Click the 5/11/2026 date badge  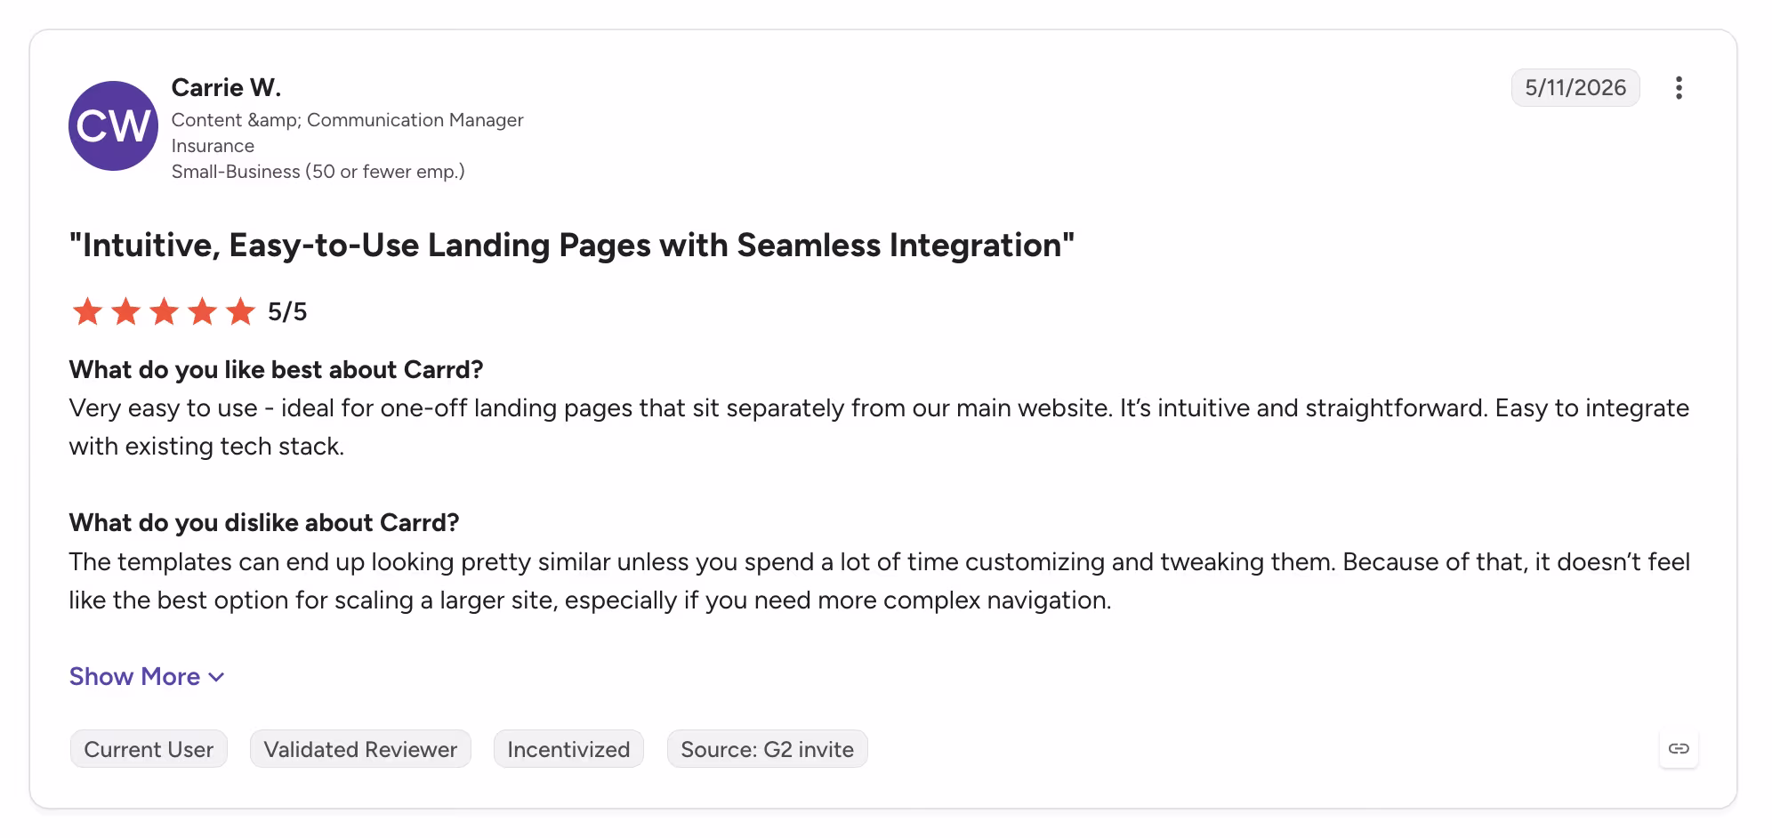1575,87
